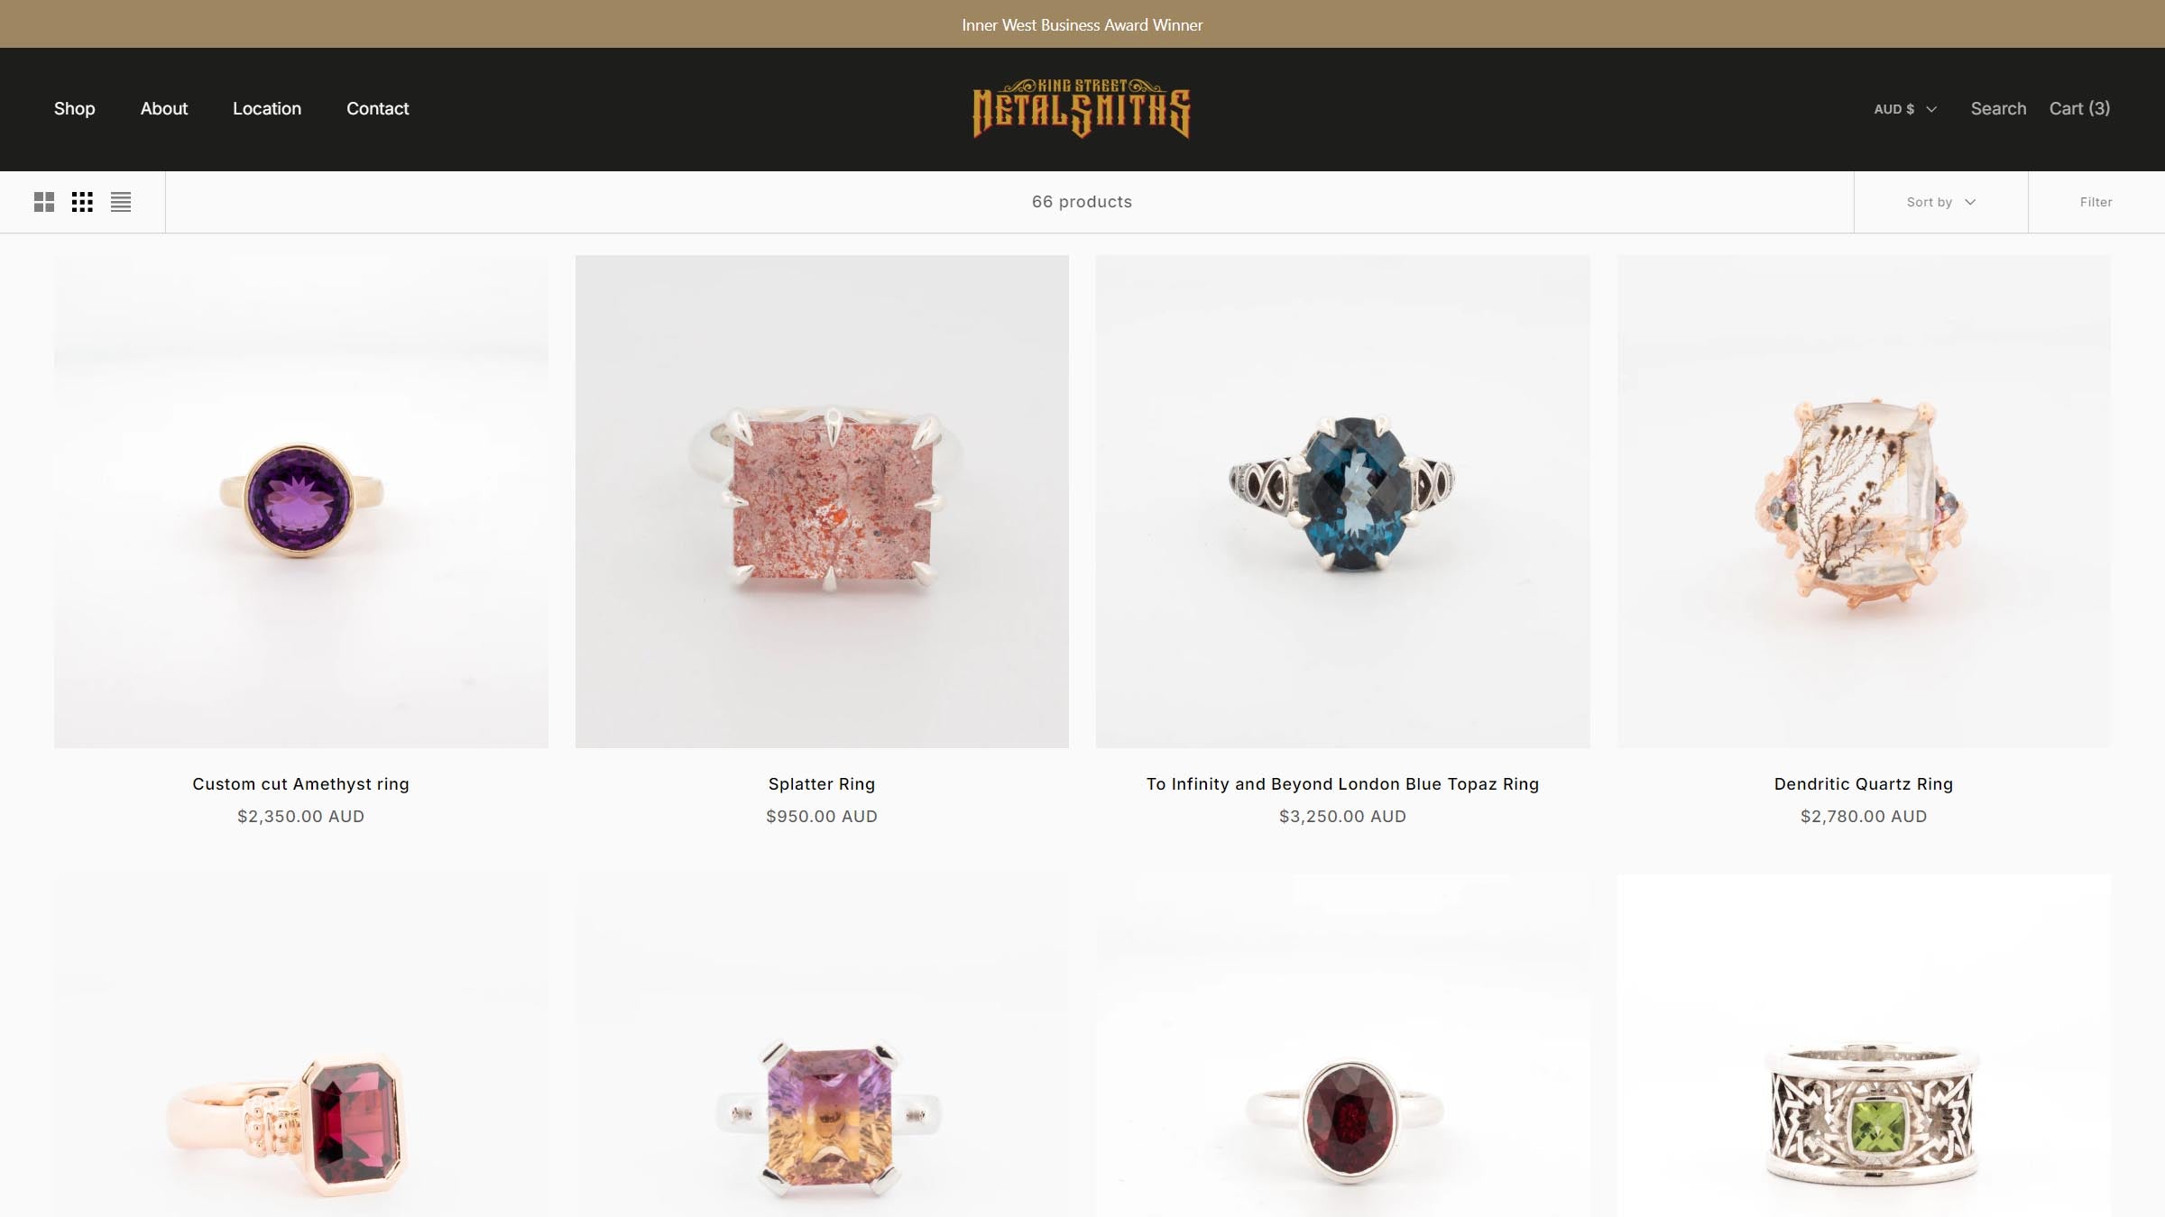
Task: Open the Shop menu
Action: [x=74, y=108]
